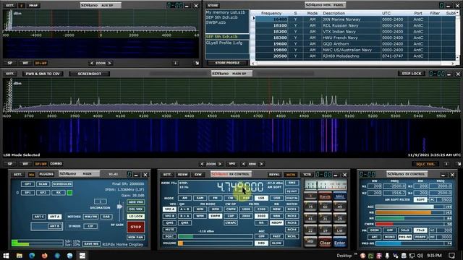Image resolution: width=463 pixels, height=260 pixels.
Task: Toggle the SQLC squelch button
Action: tap(169, 236)
